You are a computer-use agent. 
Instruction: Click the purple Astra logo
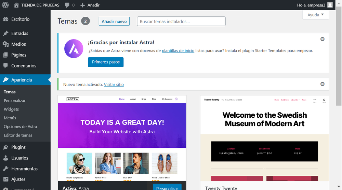tap(74, 48)
